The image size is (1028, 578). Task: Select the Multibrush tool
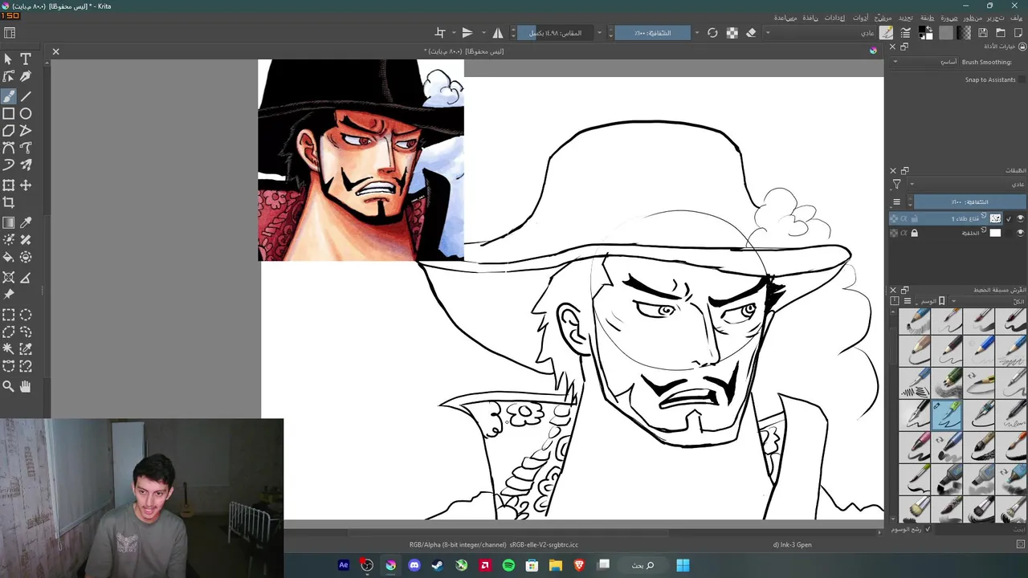point(26,165)
